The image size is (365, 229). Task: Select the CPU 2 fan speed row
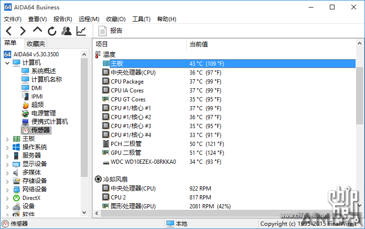(229, 198)
